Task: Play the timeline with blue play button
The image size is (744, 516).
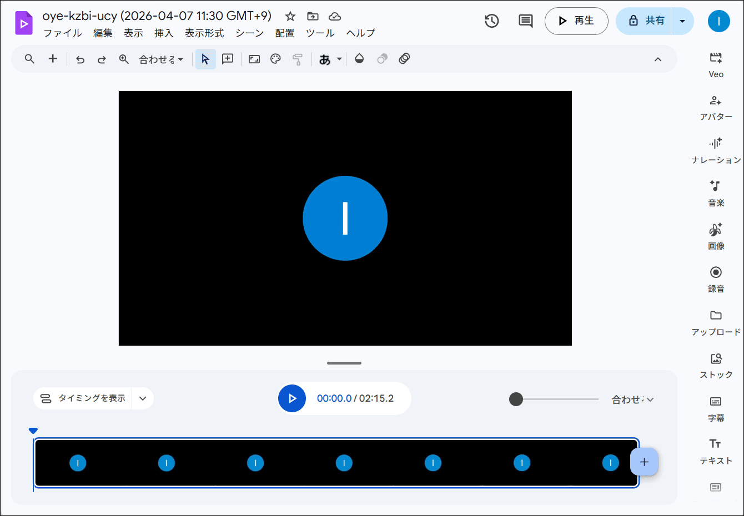Action: point(292,398)
